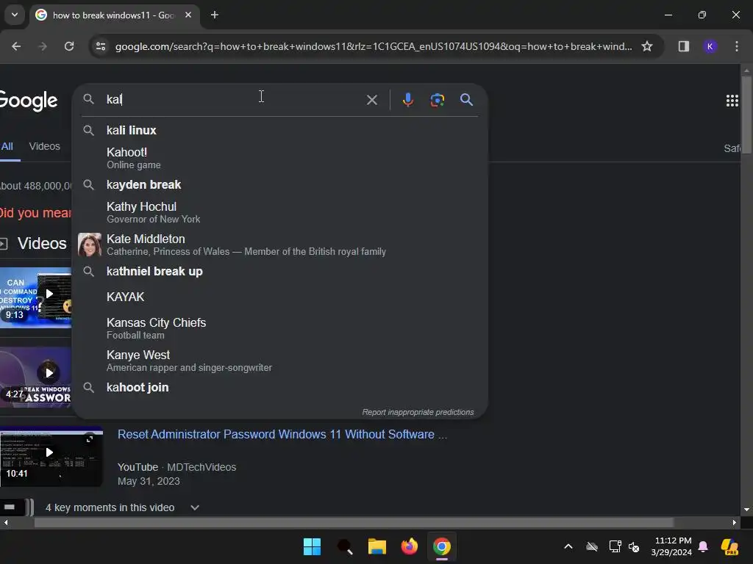Click the browser forward arrow
The width and height of the screenshot is (753, 564).
[x=43, y=46]
